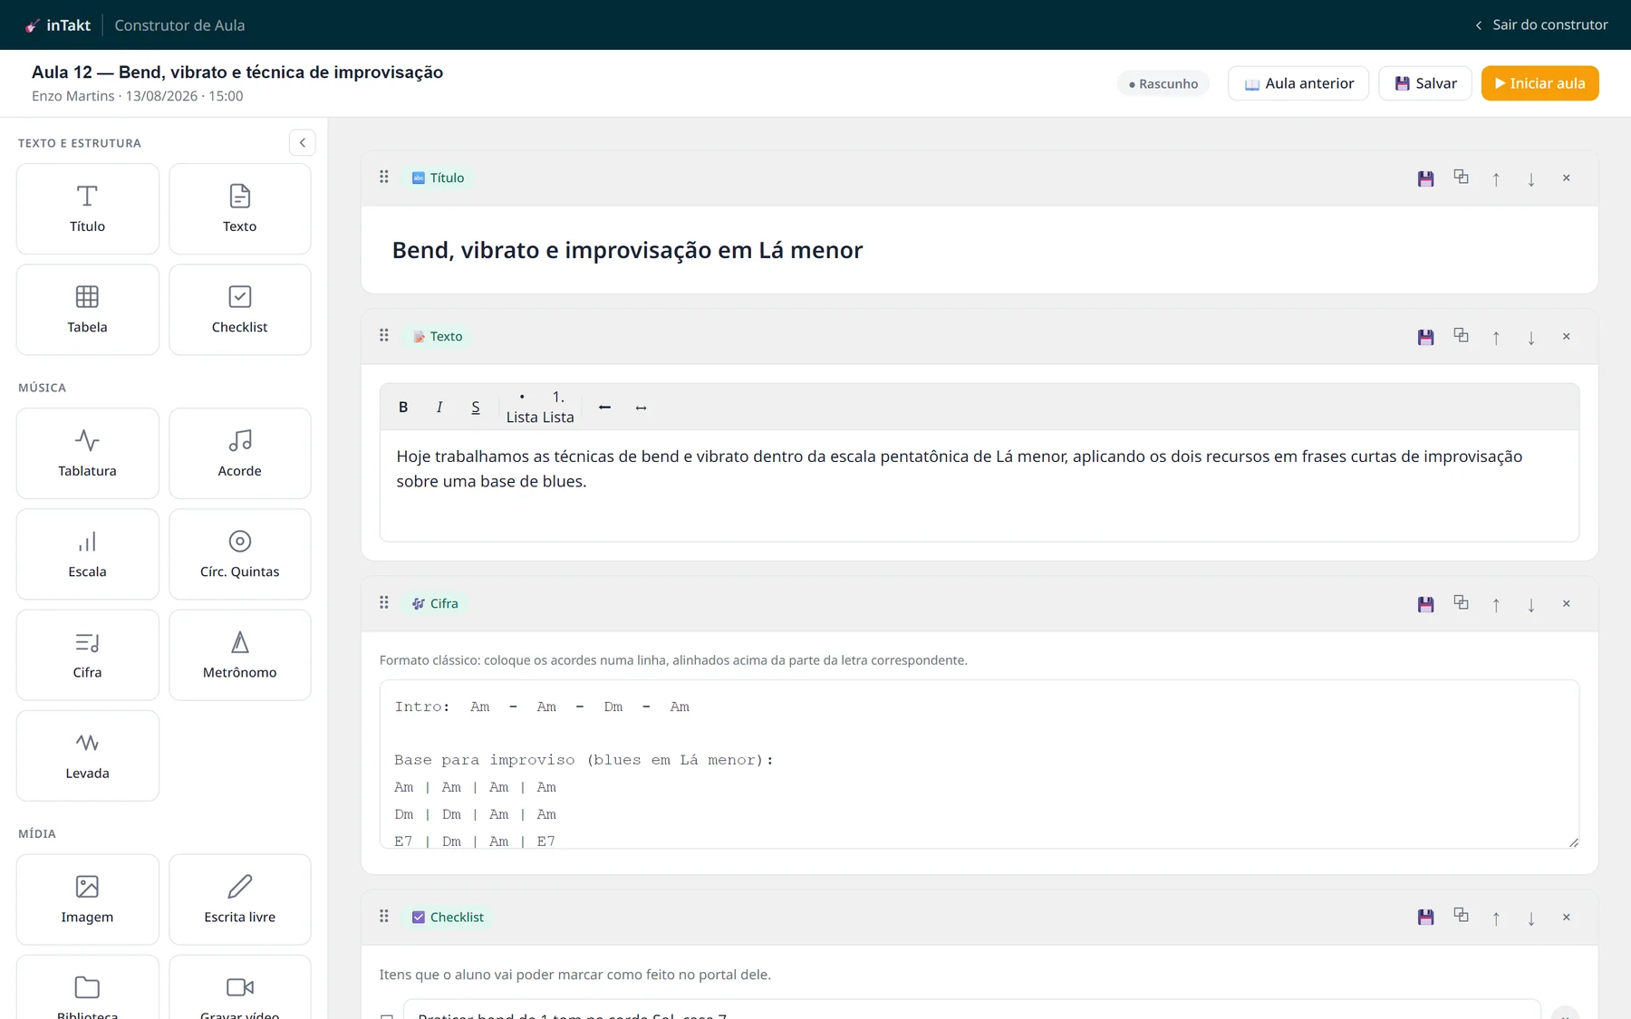Move the Cifra block down
Screen dimensions: 1631x1019
1531,604
